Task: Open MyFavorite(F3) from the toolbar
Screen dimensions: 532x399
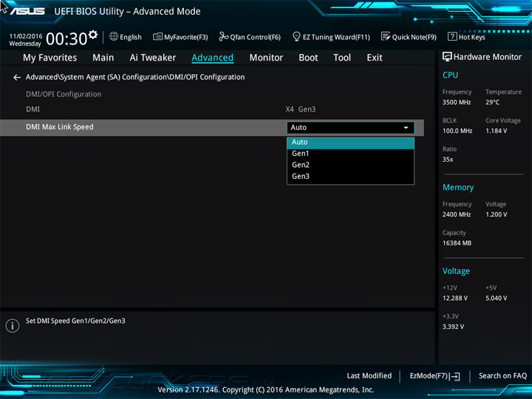Action: point(180,37)
